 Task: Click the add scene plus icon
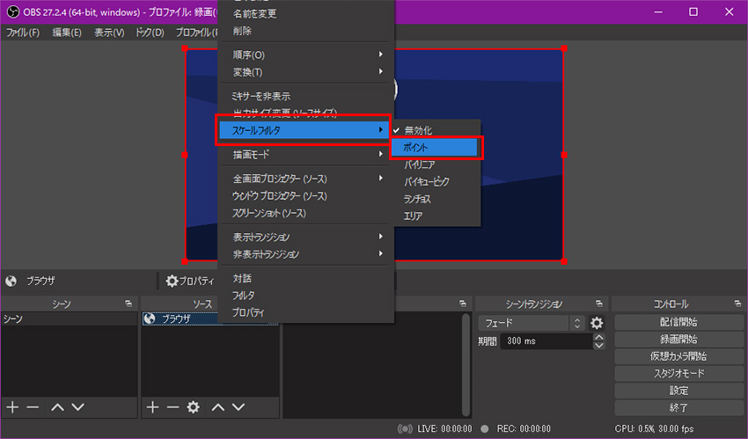[x=12, y=407]
